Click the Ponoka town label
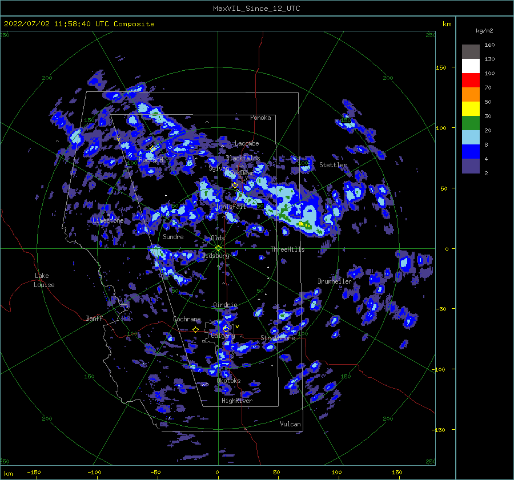 pyautogui.click(x=260, y=118)
